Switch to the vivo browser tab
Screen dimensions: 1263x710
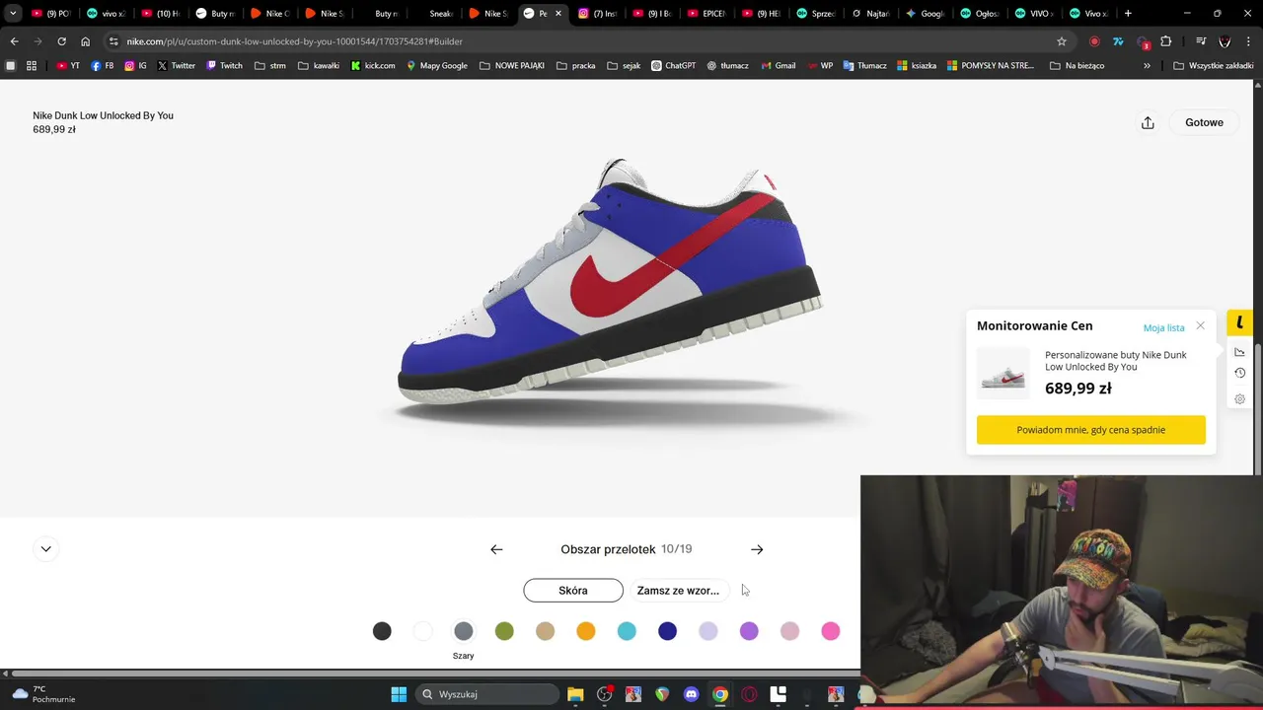pyautogui.click(x=106, y=14)
